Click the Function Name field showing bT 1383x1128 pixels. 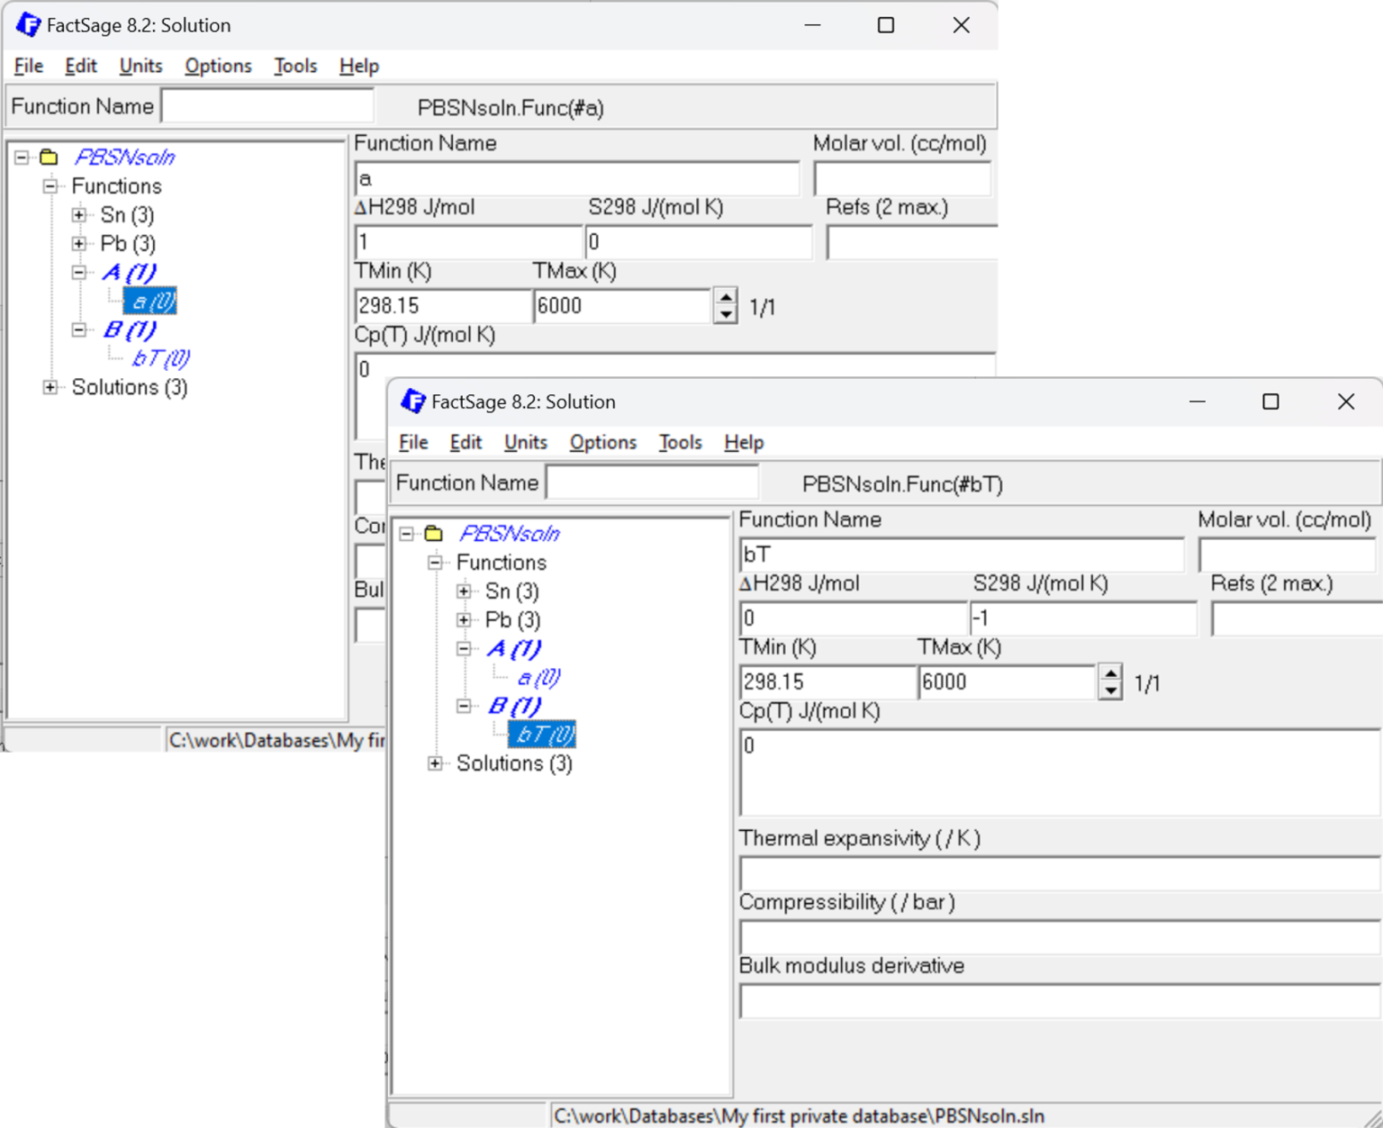point(962,555)
